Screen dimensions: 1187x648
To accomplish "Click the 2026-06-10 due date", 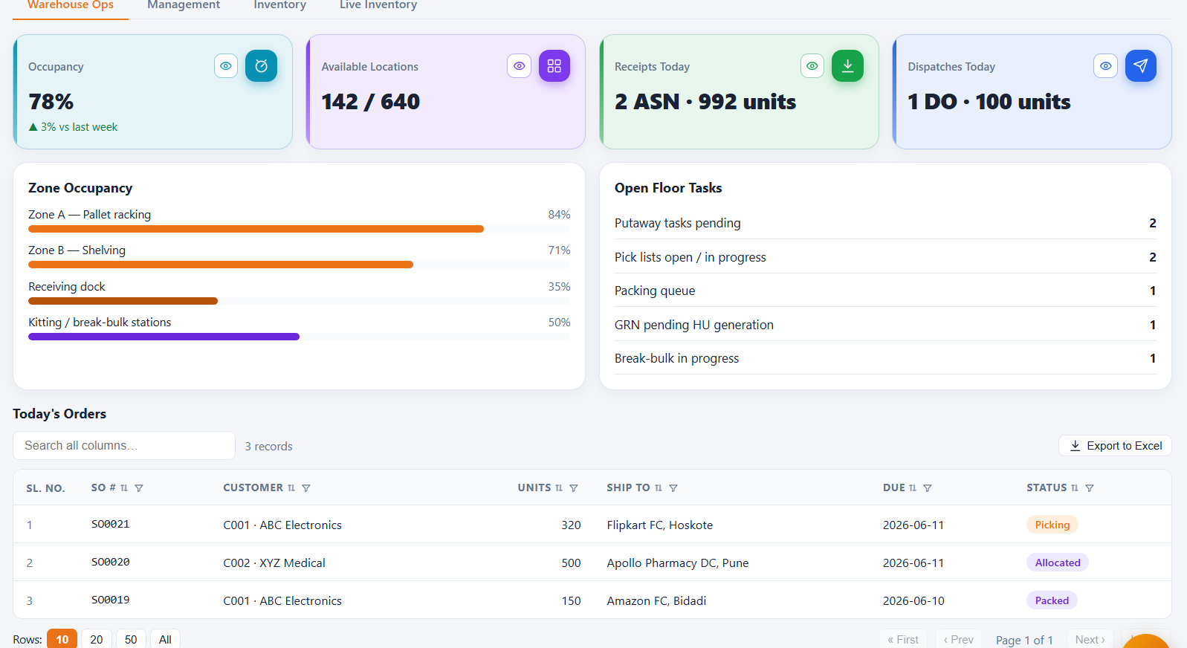I will coord(913,600).
